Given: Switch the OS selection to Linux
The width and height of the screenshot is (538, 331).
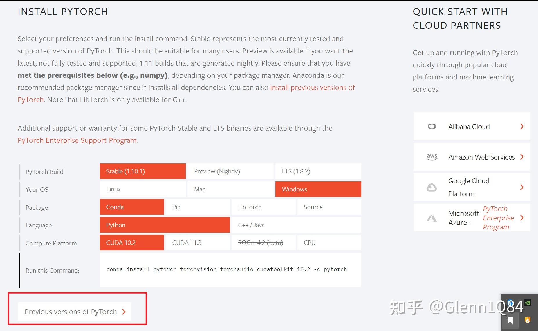Looking at the screenshot, I should 142,189.
